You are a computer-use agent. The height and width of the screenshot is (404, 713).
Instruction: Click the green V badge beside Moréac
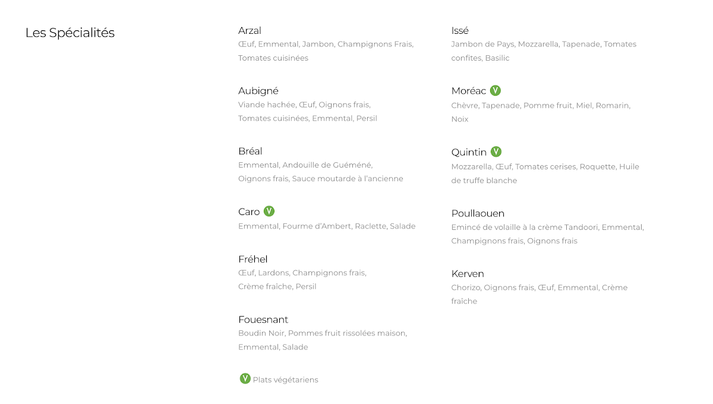pos(496,90)
